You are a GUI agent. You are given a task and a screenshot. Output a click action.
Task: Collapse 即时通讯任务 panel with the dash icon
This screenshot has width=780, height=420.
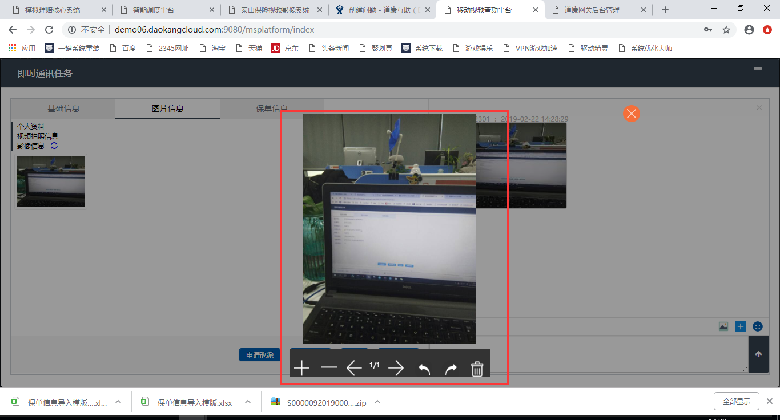coord(758,68)
